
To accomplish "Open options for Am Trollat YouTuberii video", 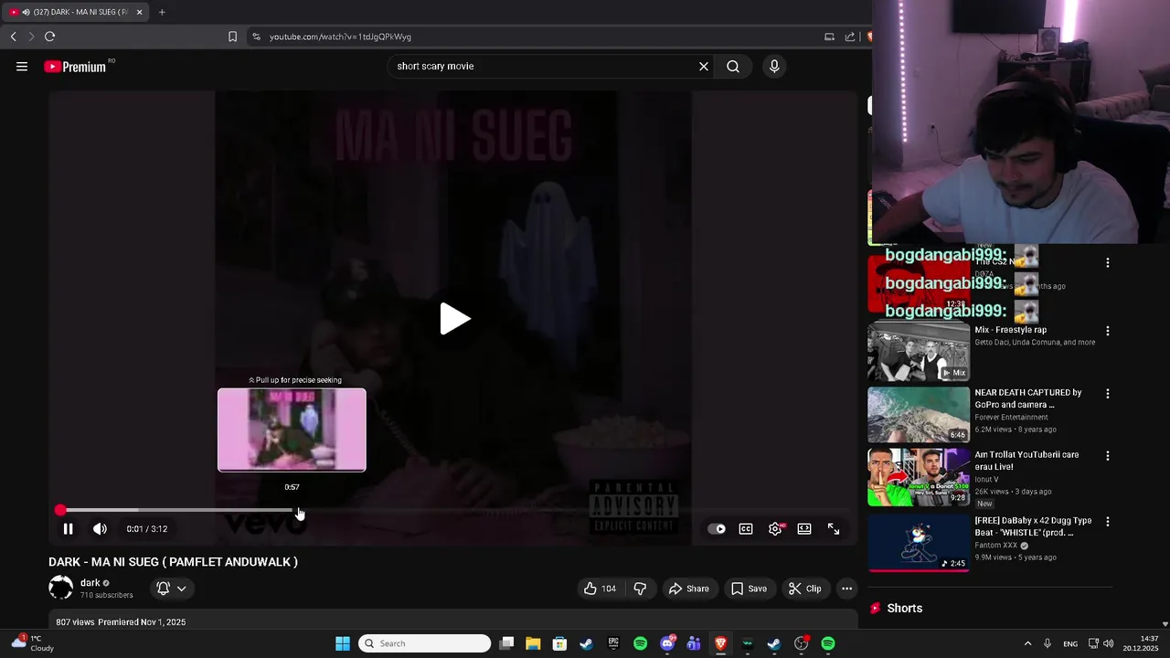I will click(x=1108, y=456).
